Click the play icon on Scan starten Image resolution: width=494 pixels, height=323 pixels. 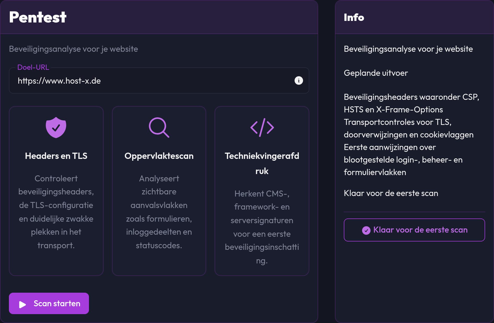pyautogui.click(x=23, y=304)
